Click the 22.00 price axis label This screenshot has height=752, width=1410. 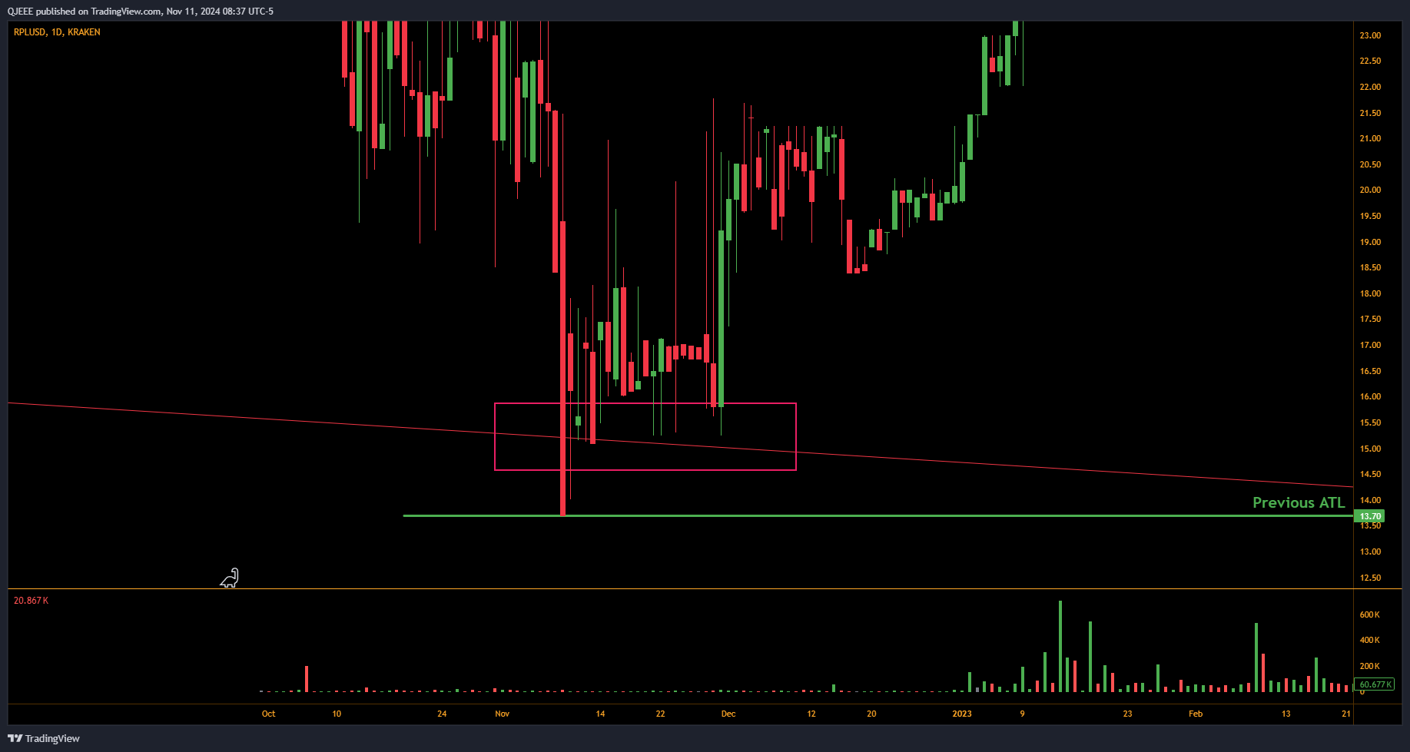point(1370,87)
